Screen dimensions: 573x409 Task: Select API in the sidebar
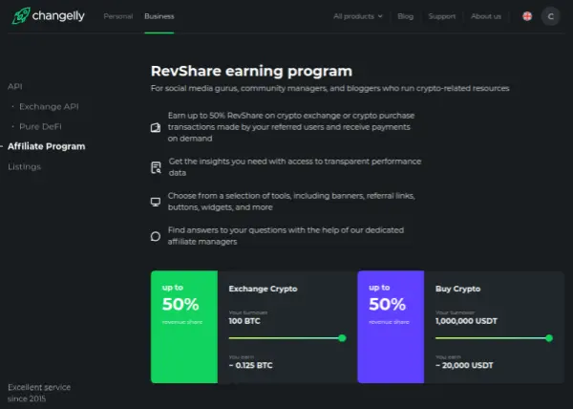coord(15,87)
